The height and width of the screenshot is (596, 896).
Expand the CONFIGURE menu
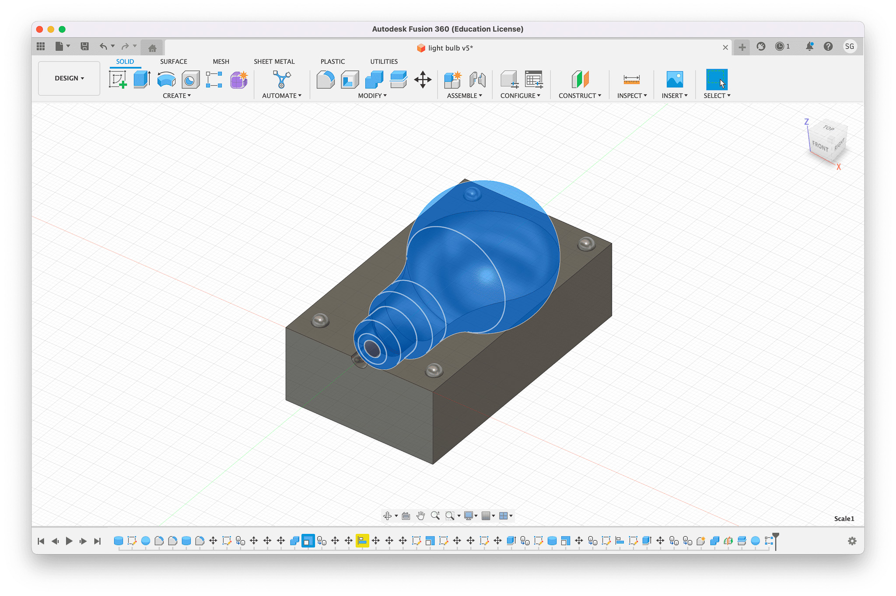pos(521,96)
